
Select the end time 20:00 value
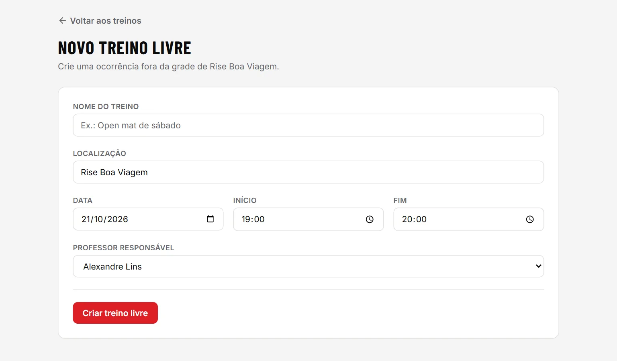coord(414,219)
